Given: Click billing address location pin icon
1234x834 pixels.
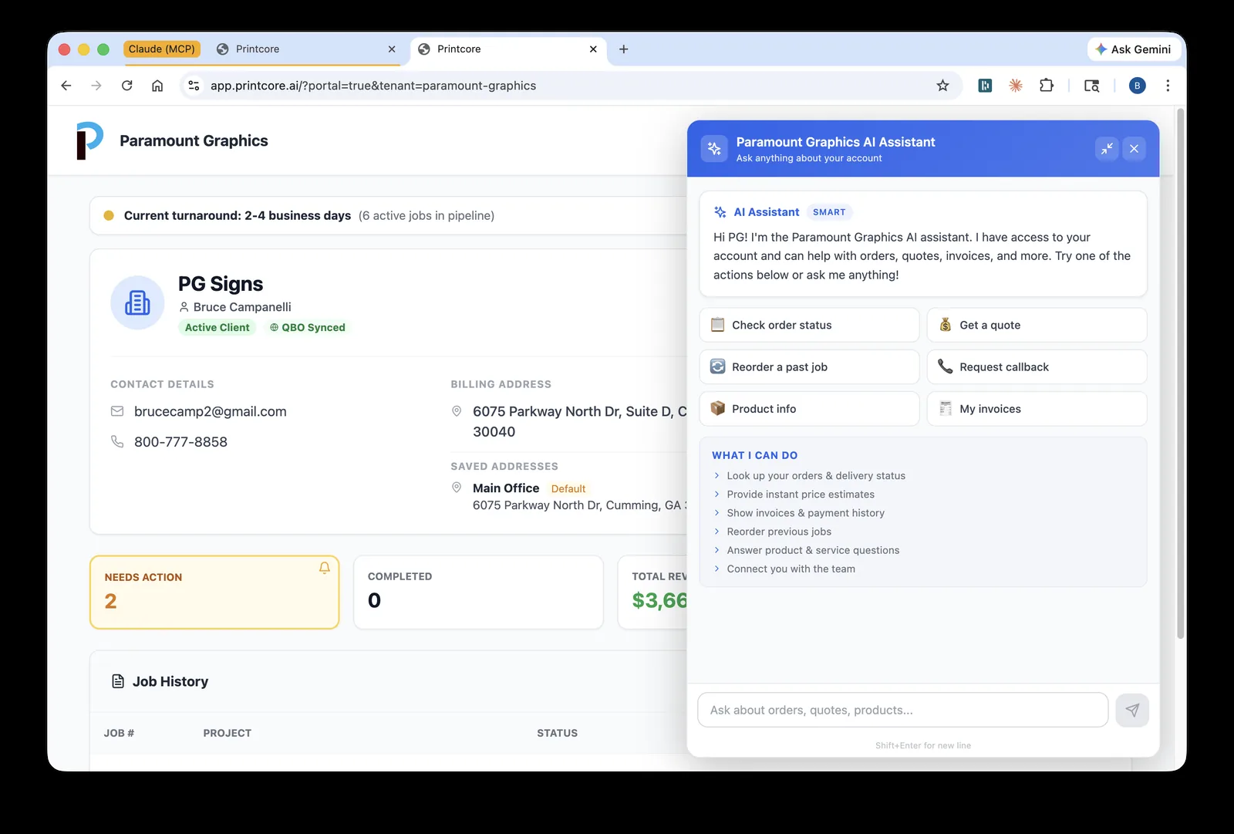Looking at the screenshot, I should point(457,411).
